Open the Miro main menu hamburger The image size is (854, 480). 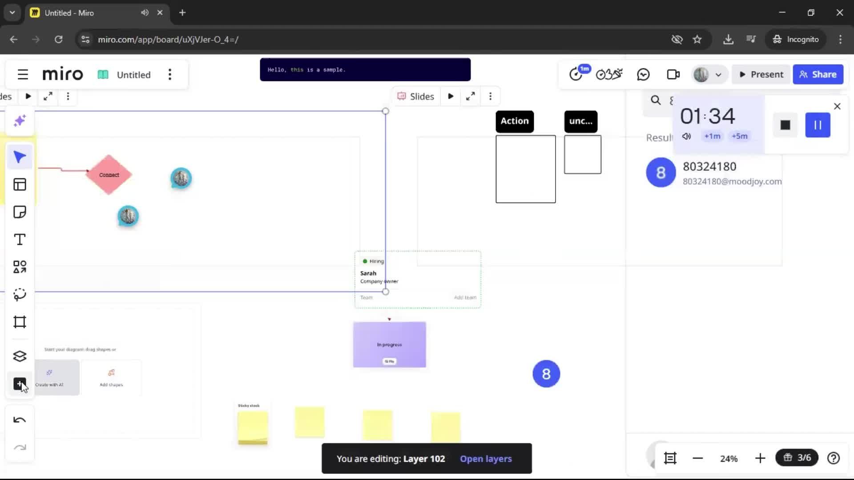[23, 75]
